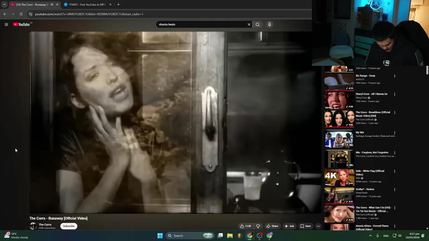Click the taskbar Search box
Viewport: 429px width, 241px height.
click(190, 236)
